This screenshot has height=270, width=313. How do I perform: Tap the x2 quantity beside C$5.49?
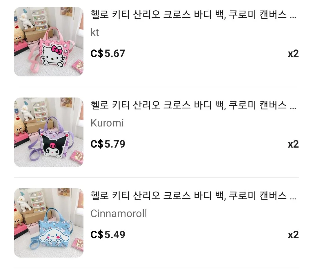[x=293, y=235]
